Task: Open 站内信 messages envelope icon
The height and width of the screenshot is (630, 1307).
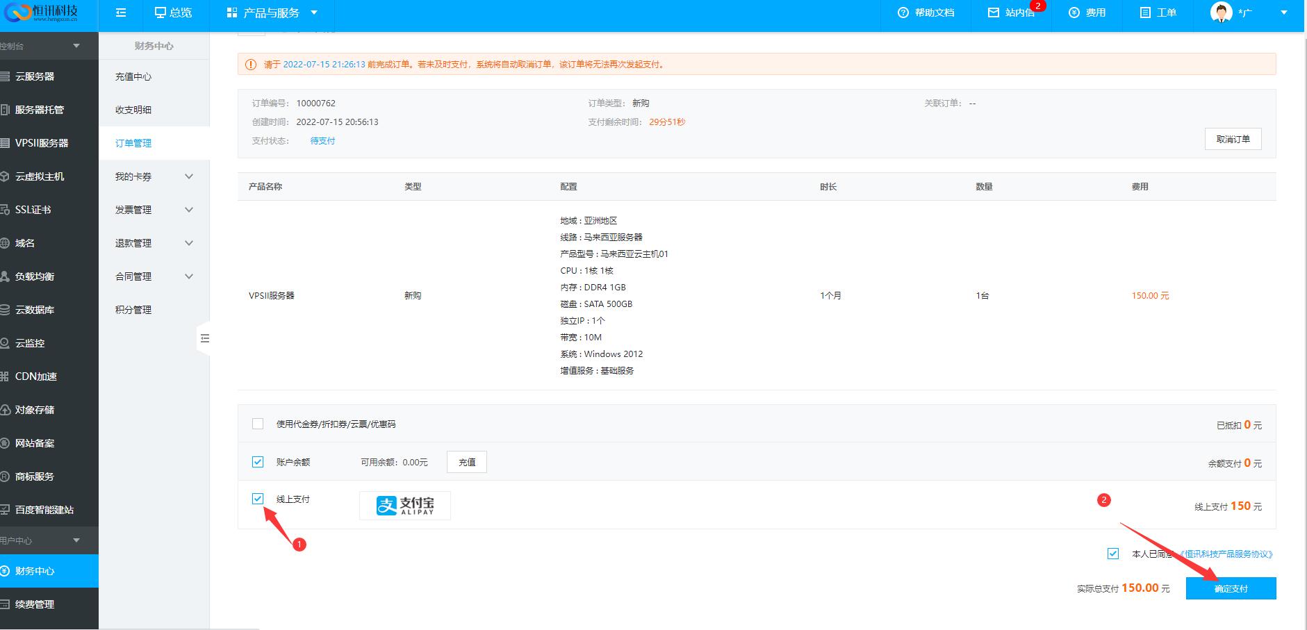Action: [x=994, y=13]
